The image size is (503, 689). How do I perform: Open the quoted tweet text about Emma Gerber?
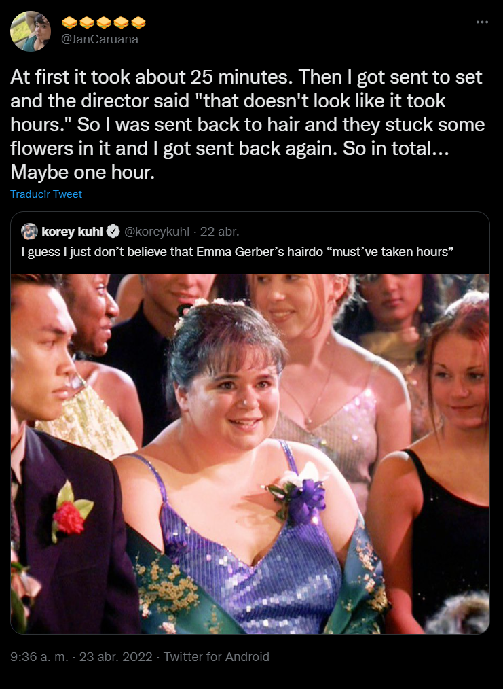point(237,252)
